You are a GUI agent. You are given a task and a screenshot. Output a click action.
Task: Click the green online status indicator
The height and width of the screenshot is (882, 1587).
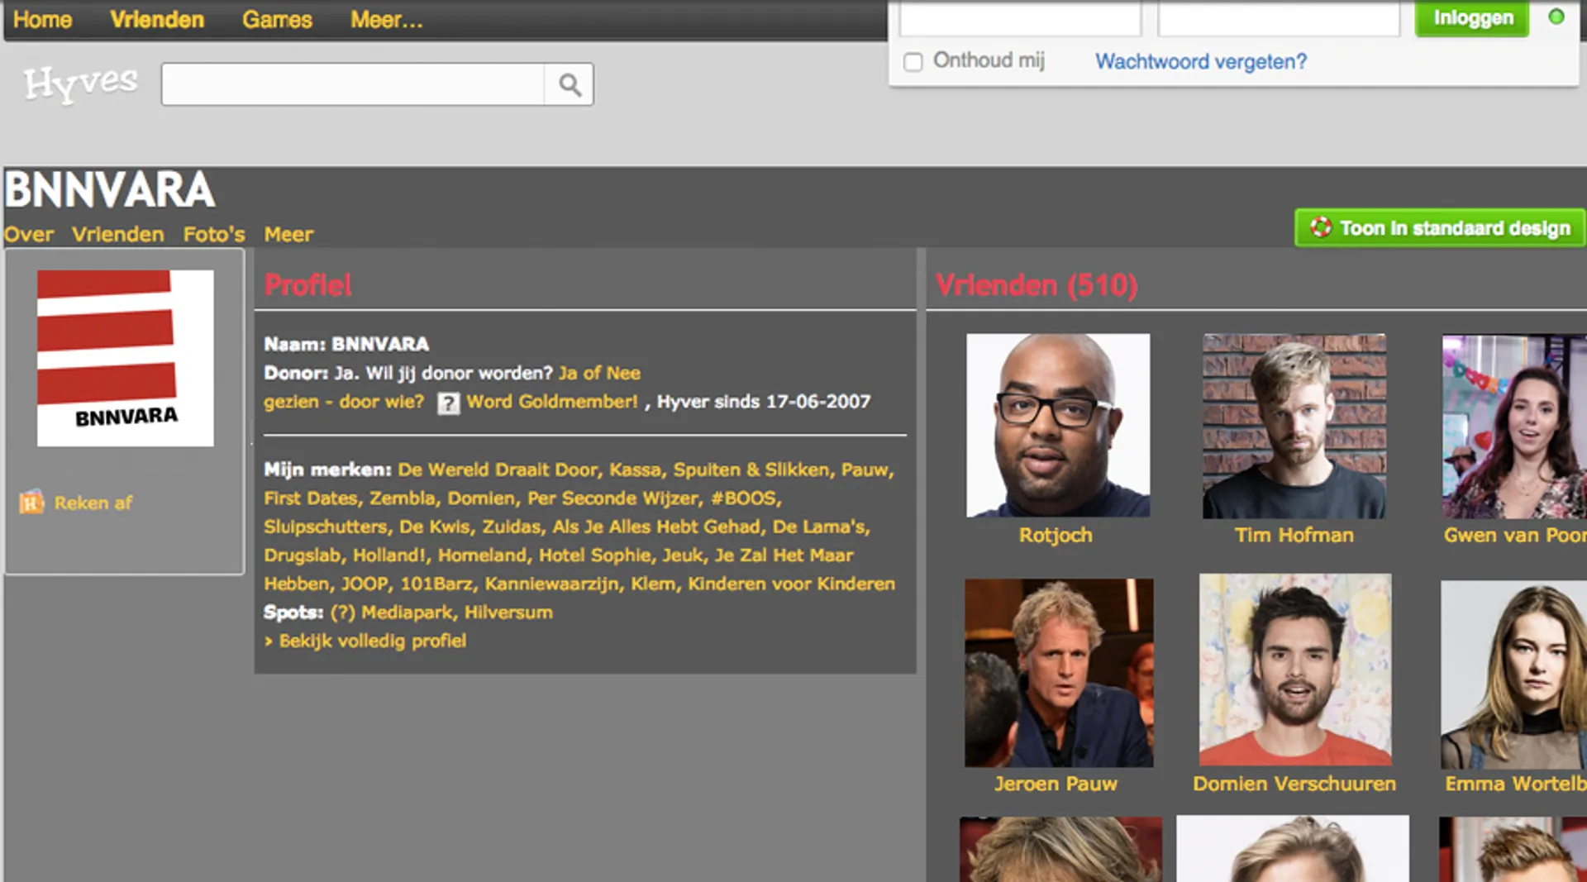click(x=1556, y=17)
